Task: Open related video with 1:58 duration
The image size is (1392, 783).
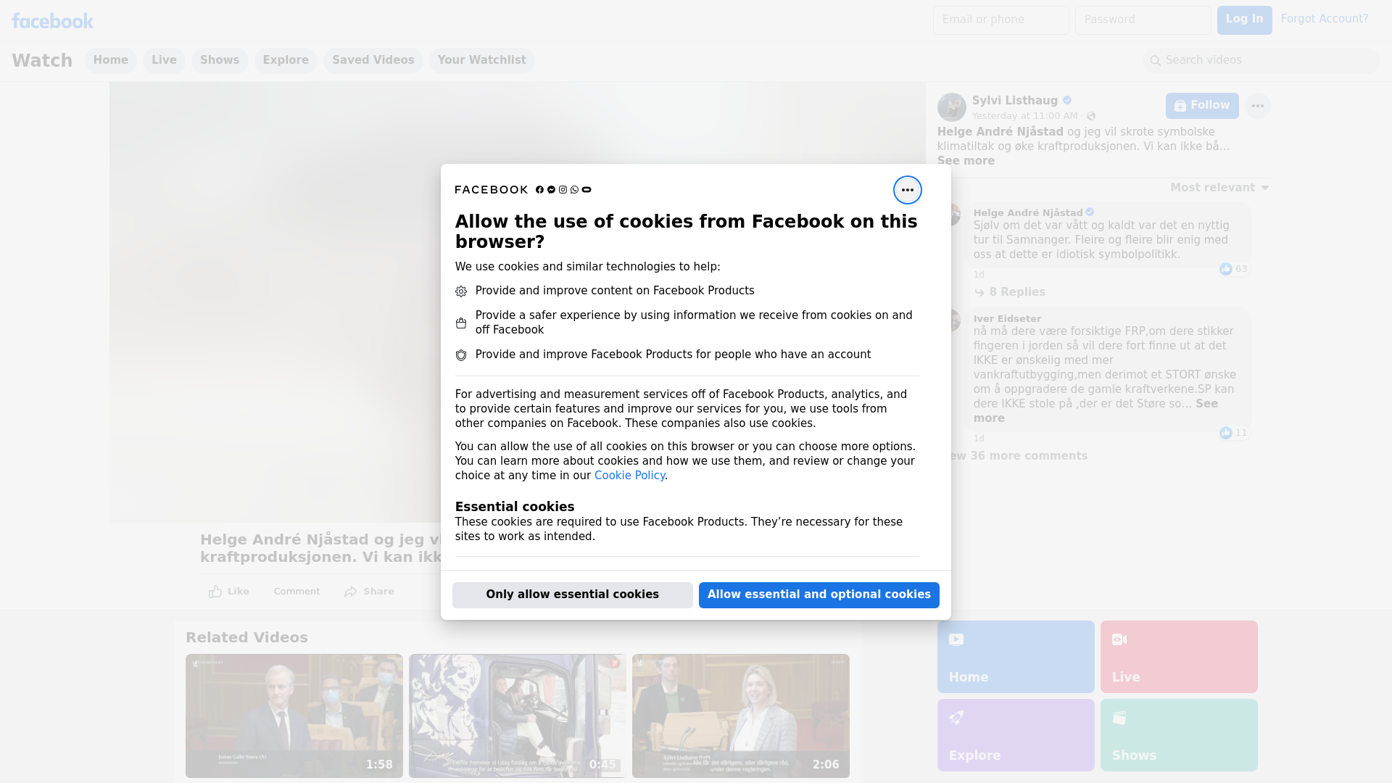Action: (294, 716)
